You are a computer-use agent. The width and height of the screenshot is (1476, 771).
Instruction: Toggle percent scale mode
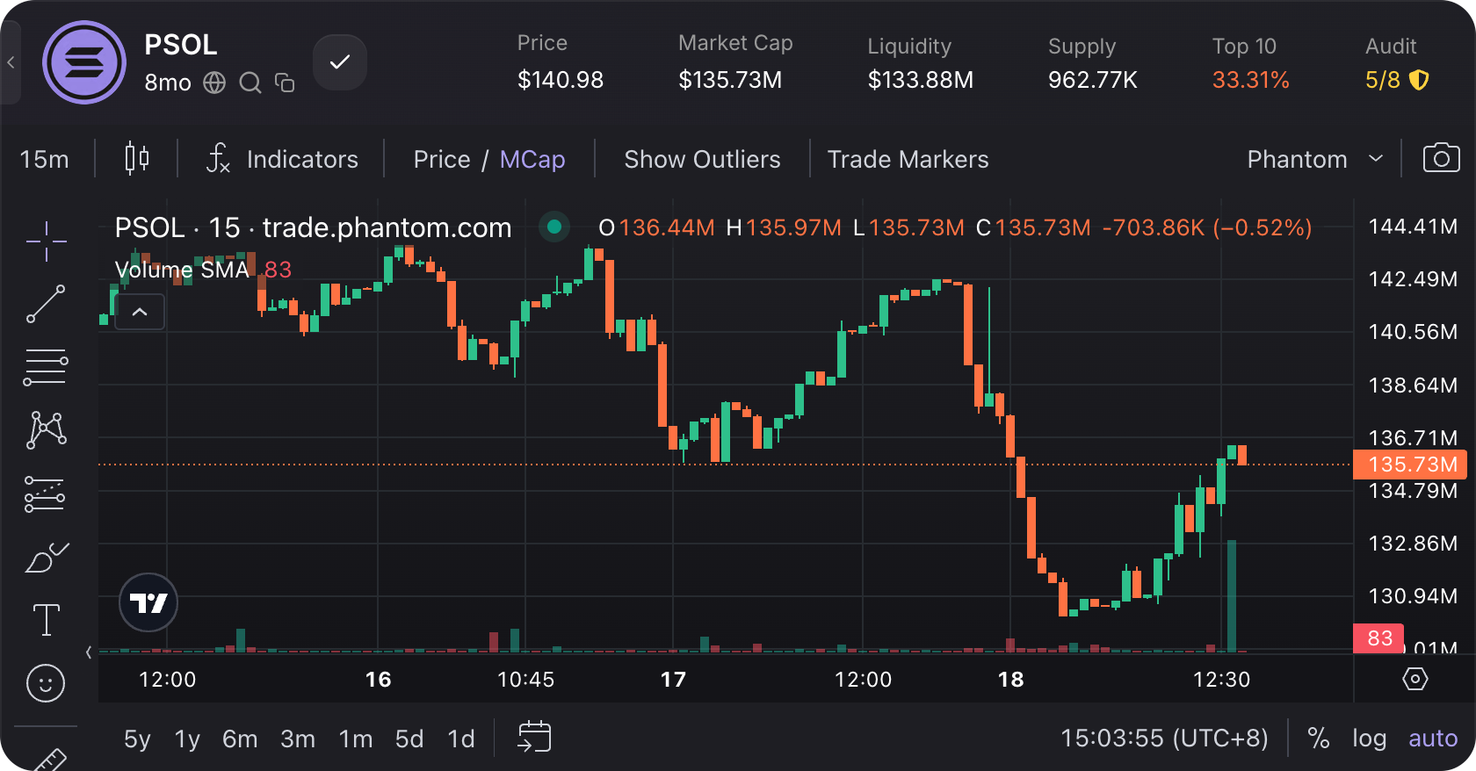point(1318,739)
